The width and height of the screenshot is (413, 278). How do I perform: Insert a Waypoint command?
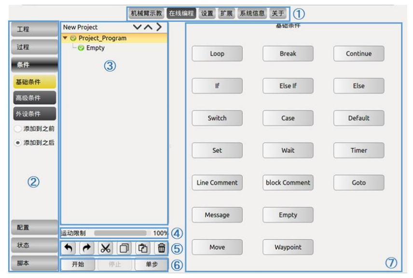click(x=288, y=247)
